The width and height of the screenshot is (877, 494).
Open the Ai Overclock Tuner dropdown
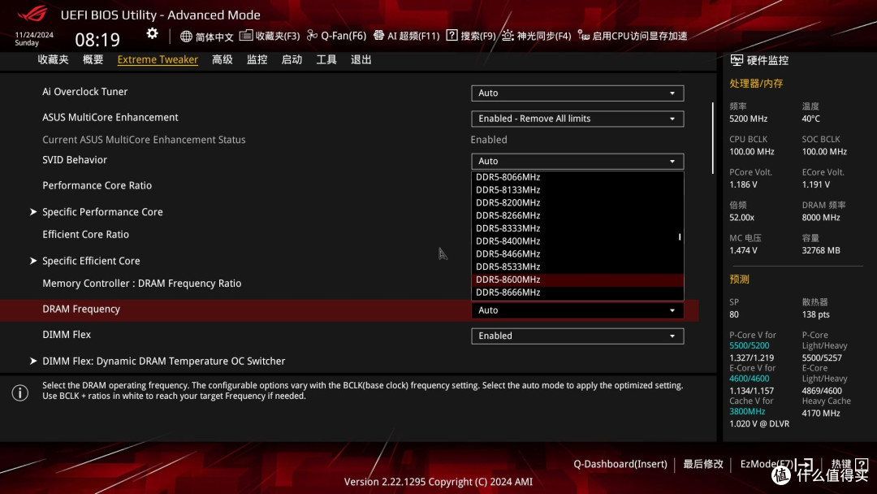pos(577,93)
